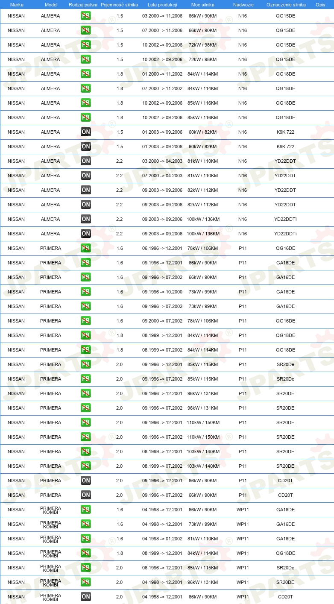Click WP11 in the Primera Kombi diesel row
The width and height of the screenshot is (334, 604).
coord(243,597)
